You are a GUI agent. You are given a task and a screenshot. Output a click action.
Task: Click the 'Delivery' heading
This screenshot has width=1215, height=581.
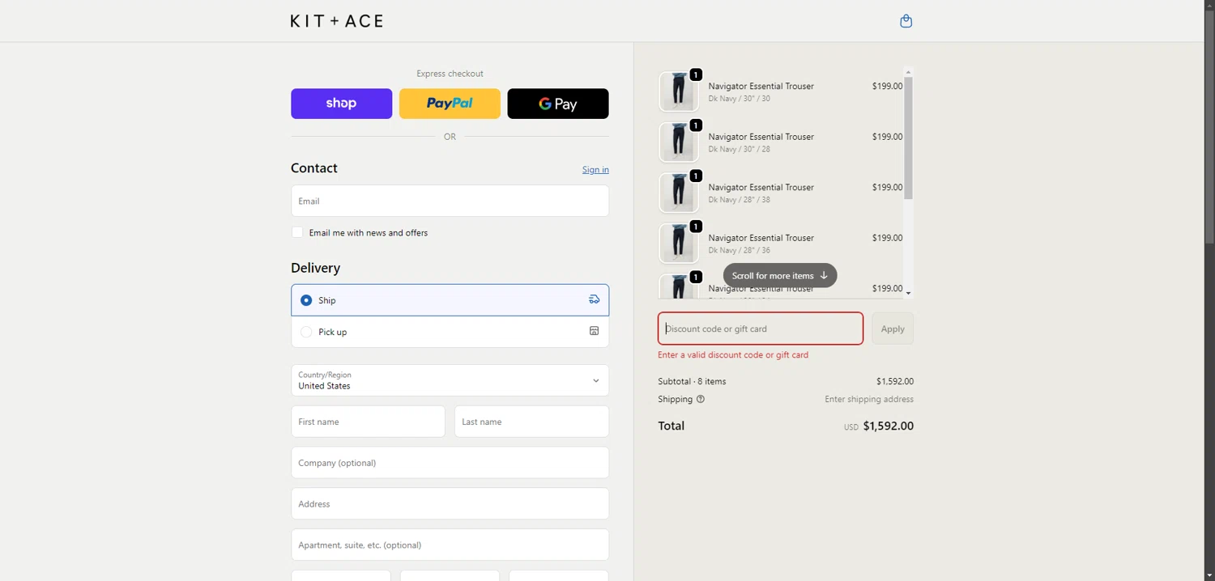315,268
